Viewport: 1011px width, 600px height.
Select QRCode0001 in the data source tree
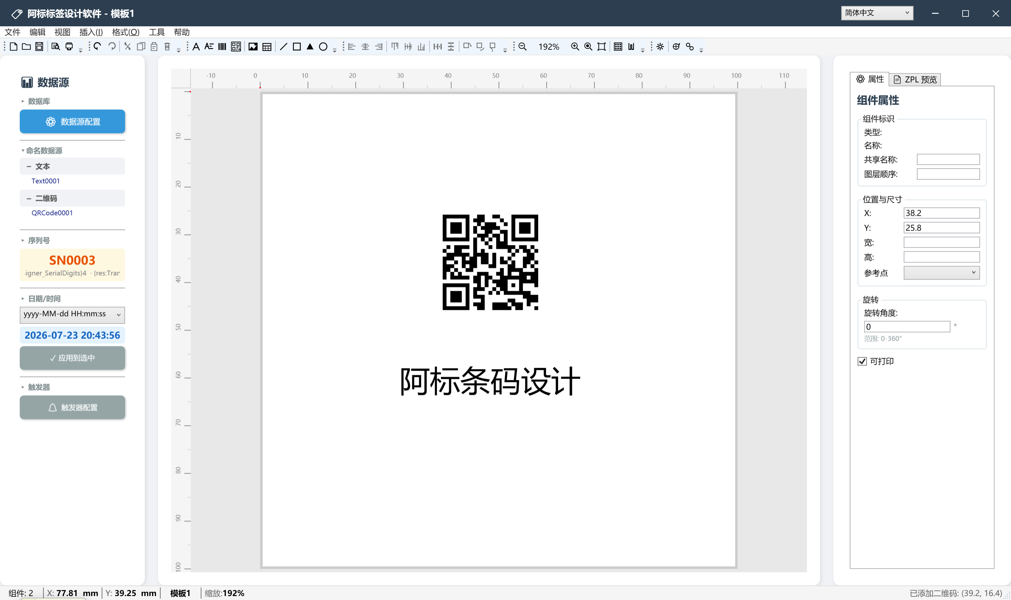point(52,213)
